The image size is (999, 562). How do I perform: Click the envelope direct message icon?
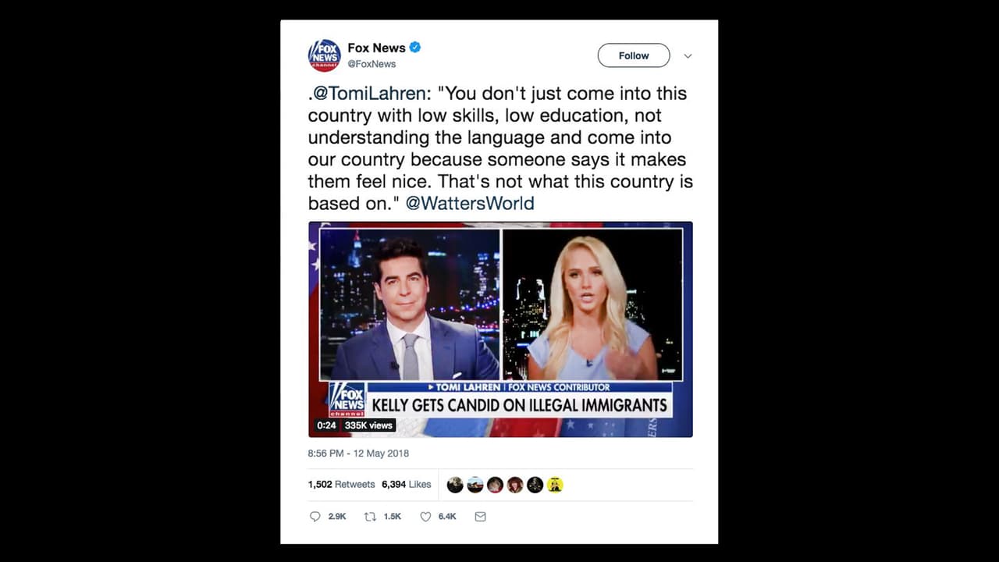point(480,517)
